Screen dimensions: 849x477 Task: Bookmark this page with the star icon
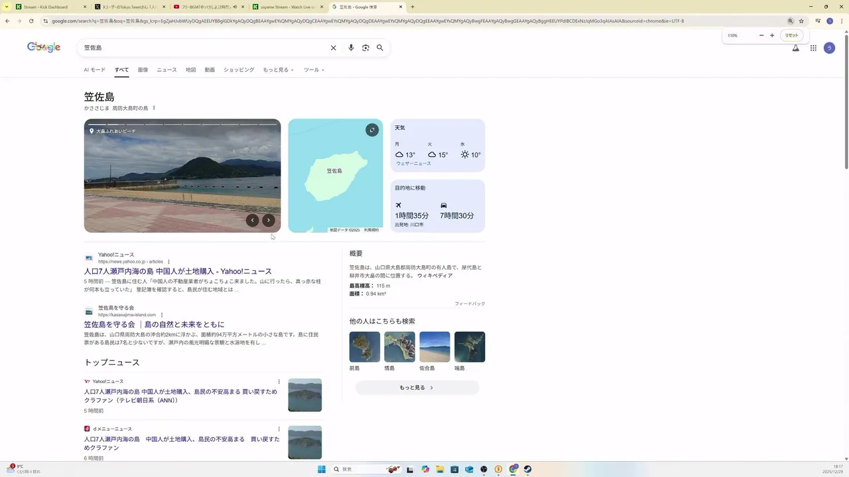point(801,21)
